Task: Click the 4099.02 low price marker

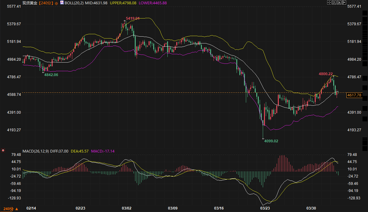Action: point(271,141)
